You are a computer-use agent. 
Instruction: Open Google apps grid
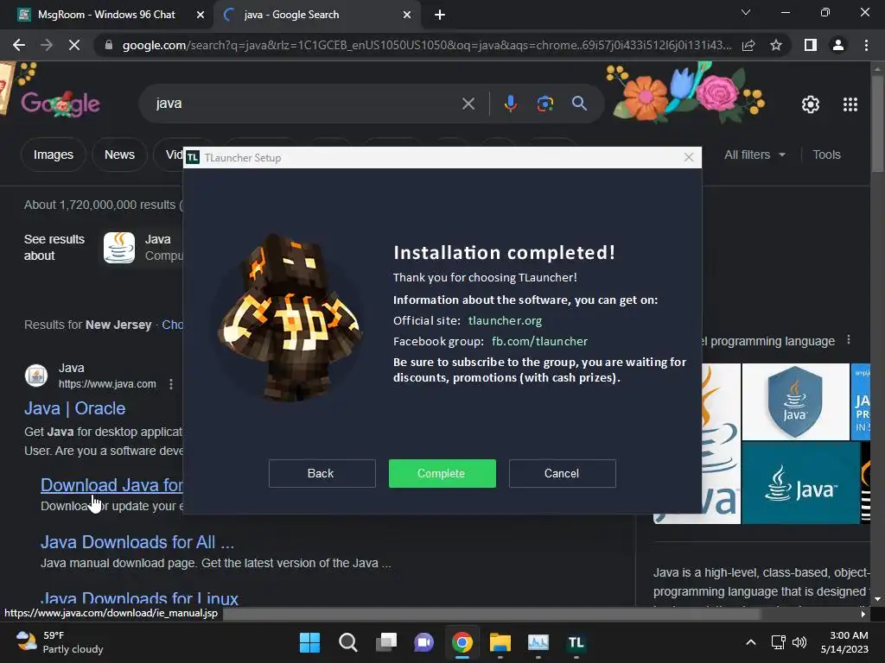[x=850, y=104]
